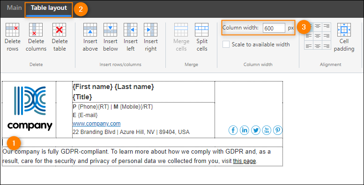Click the Delete table icon

pos(59,30)
